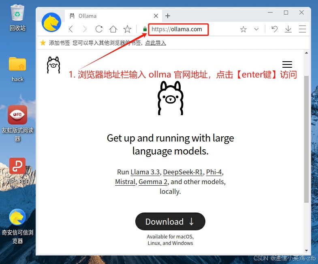Image resolution: width=318 pixels, height=264 pixels.
Task: Select the Ollama tab
Action: coord(113,16)
